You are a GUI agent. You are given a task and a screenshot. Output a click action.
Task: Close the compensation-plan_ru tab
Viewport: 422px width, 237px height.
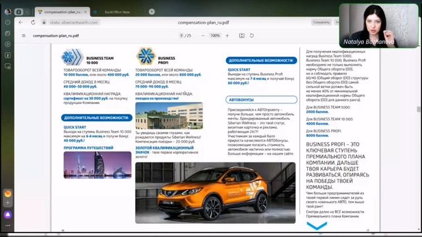pyautogui.click(x=86, y=12)
